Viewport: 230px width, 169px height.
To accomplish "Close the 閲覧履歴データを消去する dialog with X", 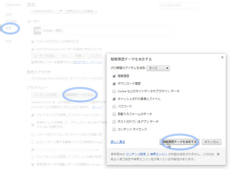I will point(222,57).
